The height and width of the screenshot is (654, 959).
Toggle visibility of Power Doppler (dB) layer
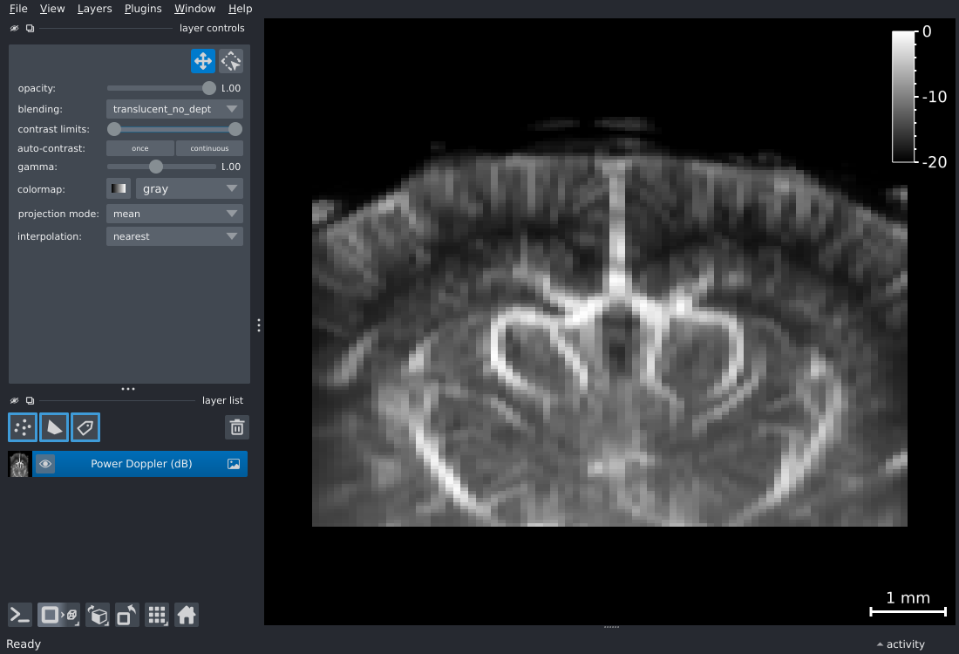tap(45, 464)
